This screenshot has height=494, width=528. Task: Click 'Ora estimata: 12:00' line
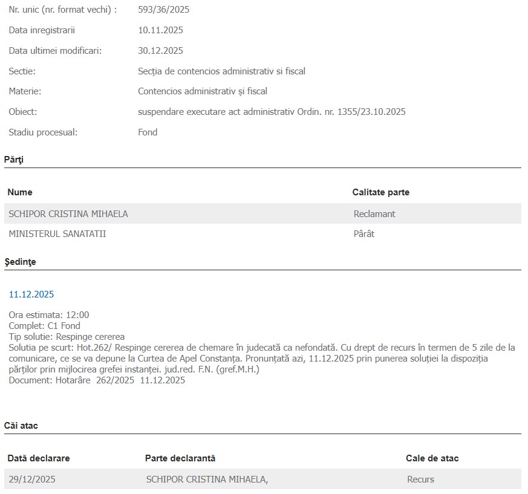pyautogui.click(x=49, y=315)
